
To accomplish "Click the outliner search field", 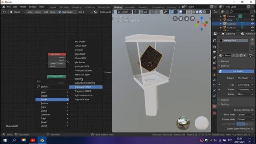I will click(x=240, y=12).
